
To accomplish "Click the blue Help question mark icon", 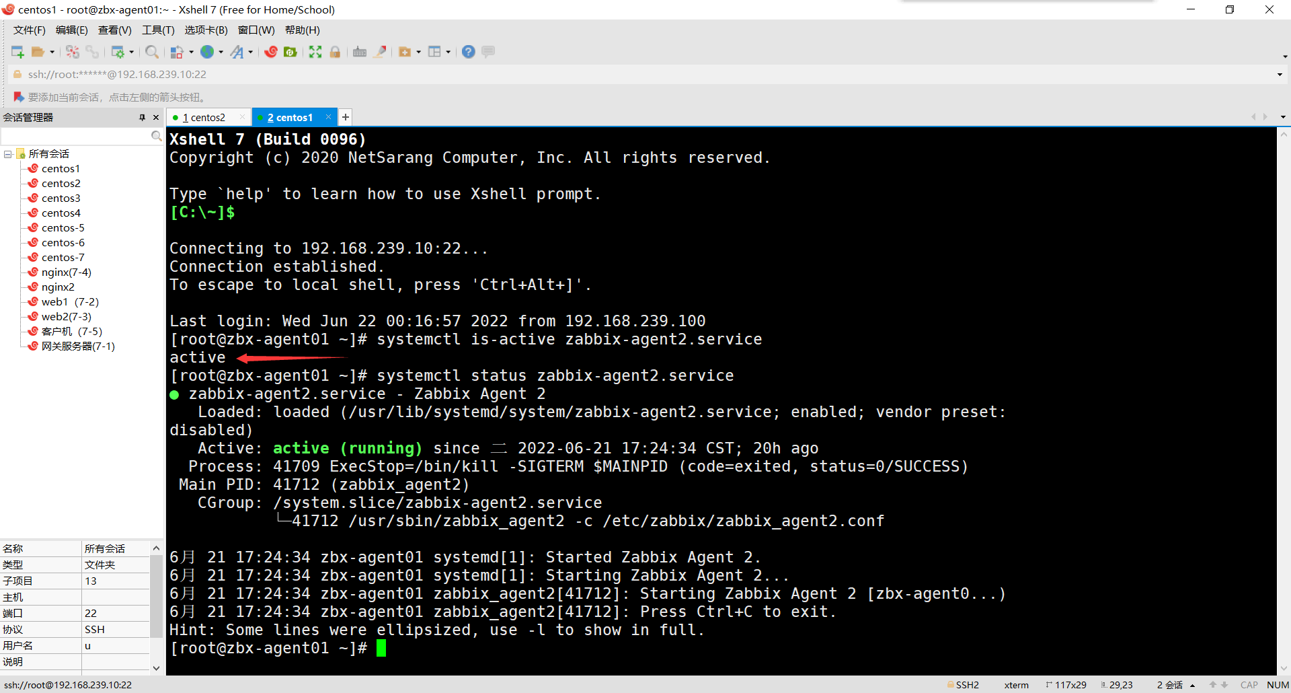I will pyautogui.click(x=469, y=52).
